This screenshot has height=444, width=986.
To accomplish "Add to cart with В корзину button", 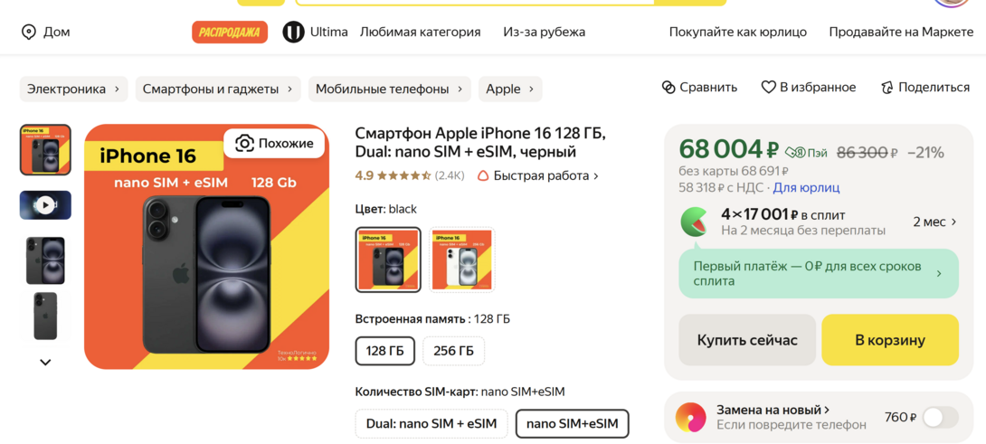I will point(889,340).
